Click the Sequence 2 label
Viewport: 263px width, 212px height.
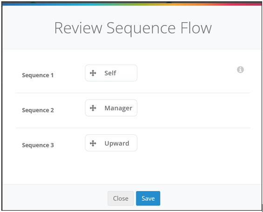pos(38,110)
